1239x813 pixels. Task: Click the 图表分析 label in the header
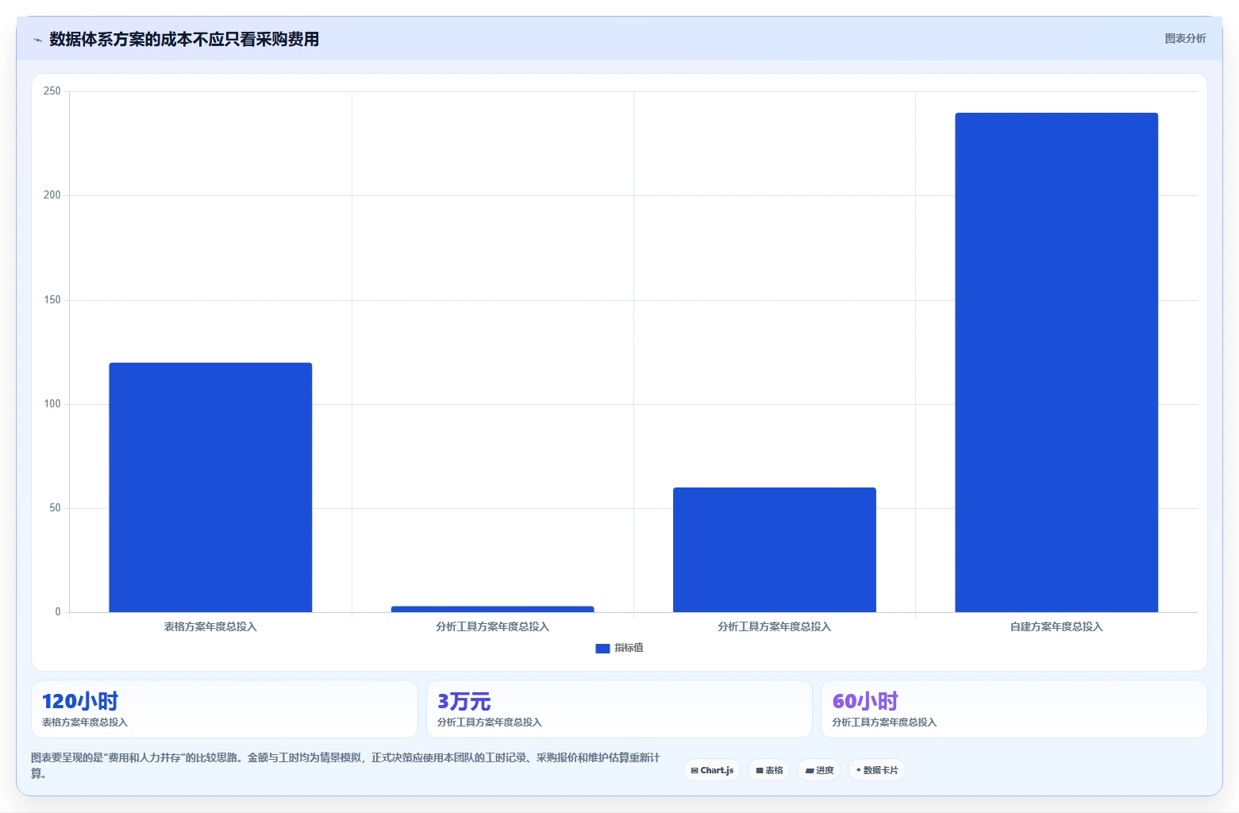[1185, 38]
